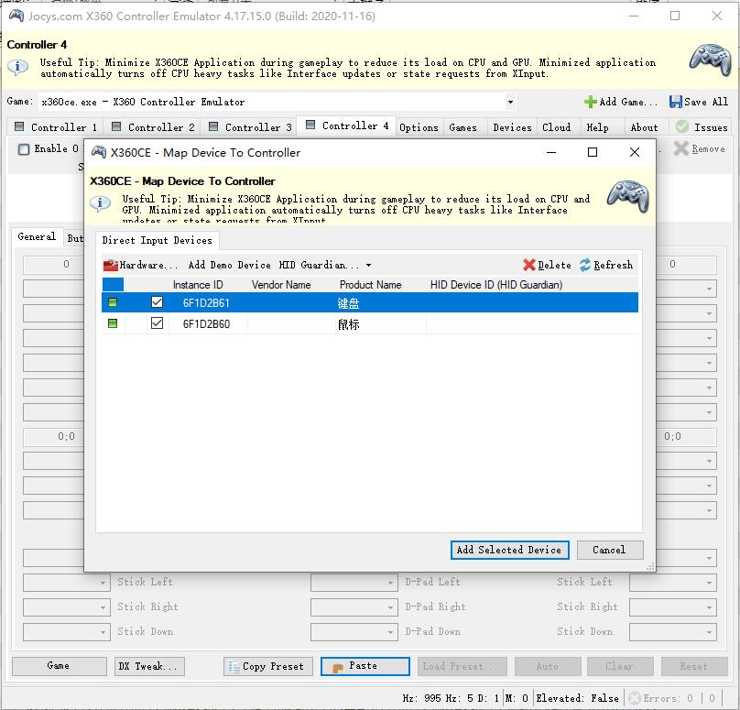The width and height of the screenshot is (740, 710).
Task: Click the Save All floppy disk icon
Action: [676, 102]
